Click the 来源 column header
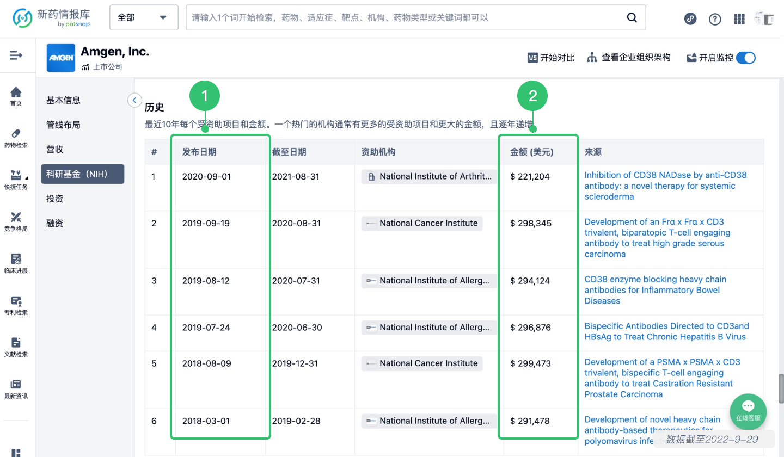Screen dimensions: 784x457 (x=593, y=152)
